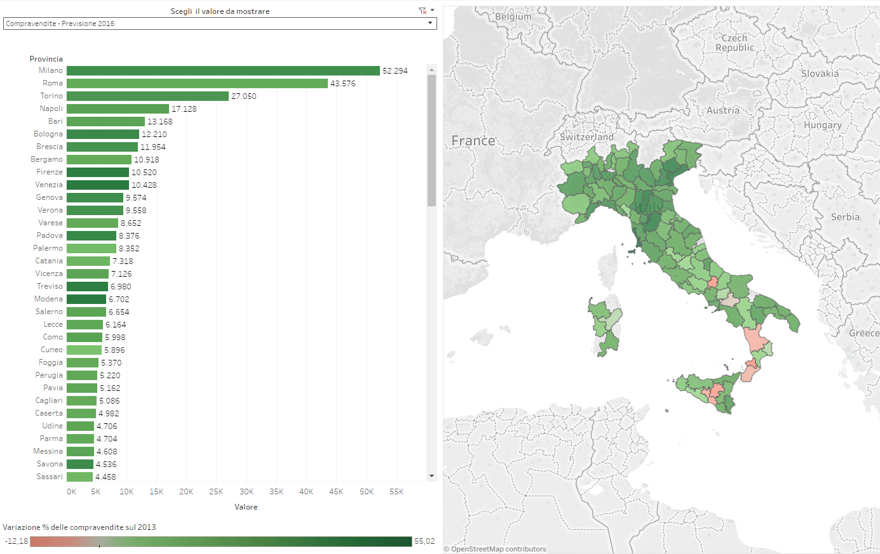
Task: Select the Roma bar in the chart
Action: (197, 84)
